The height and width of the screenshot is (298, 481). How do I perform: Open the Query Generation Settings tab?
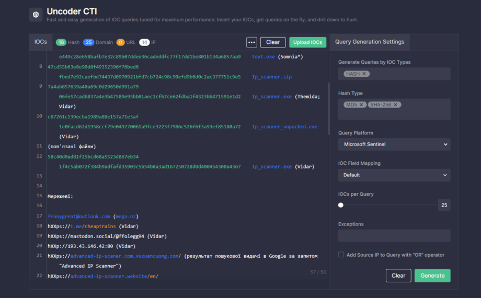pos(369,42)
